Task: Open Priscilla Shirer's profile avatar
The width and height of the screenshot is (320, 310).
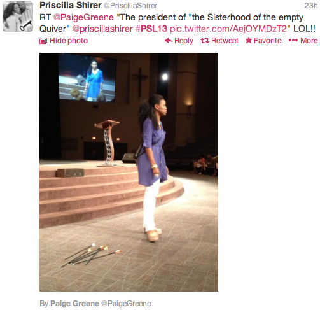Action: pos(18,17)
